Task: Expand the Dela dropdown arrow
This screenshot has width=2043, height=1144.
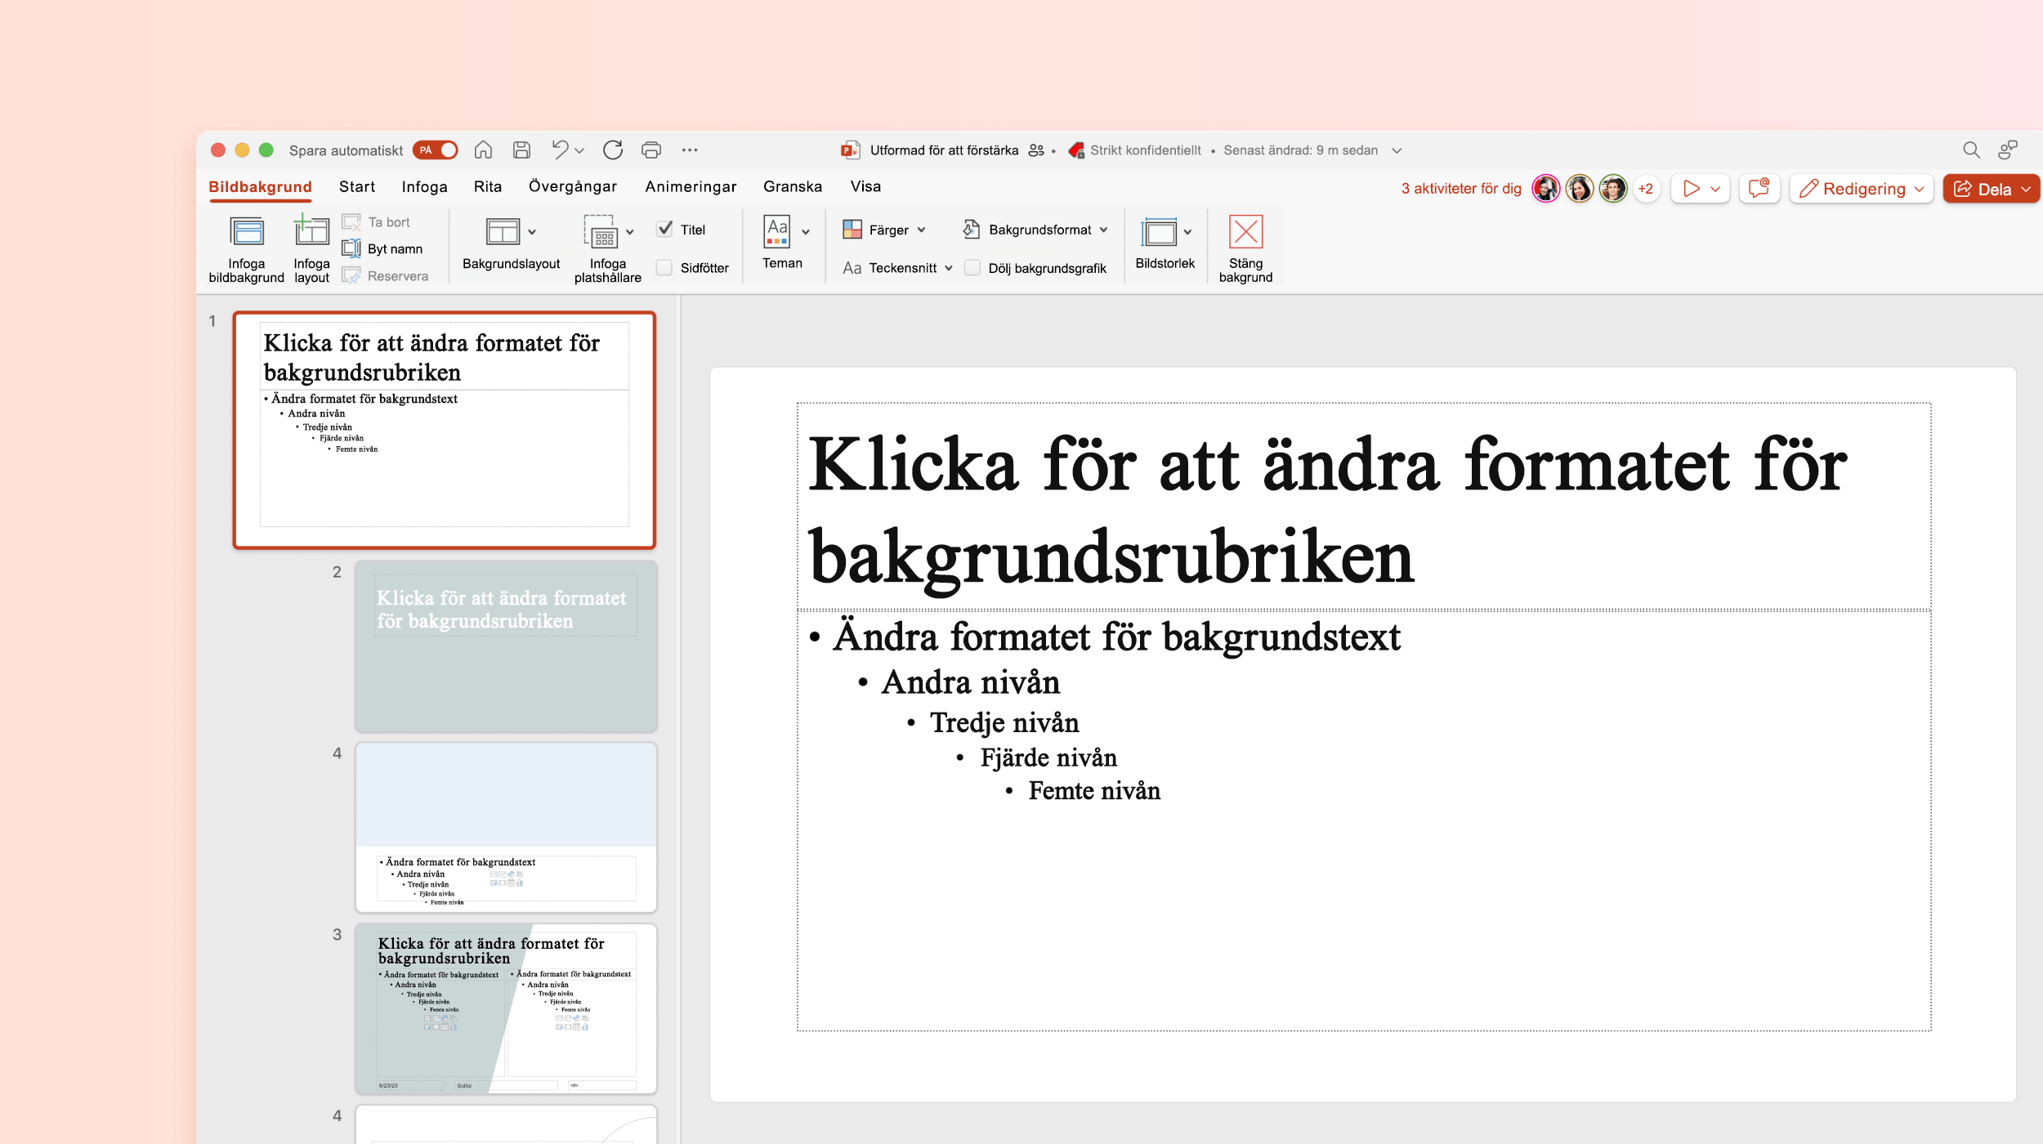Action: click(2027, 189)
